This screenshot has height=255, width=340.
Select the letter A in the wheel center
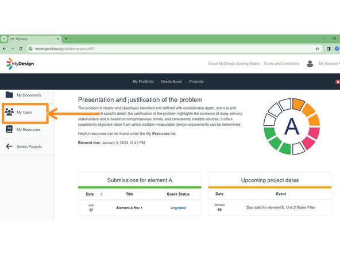tap(292, 126)
